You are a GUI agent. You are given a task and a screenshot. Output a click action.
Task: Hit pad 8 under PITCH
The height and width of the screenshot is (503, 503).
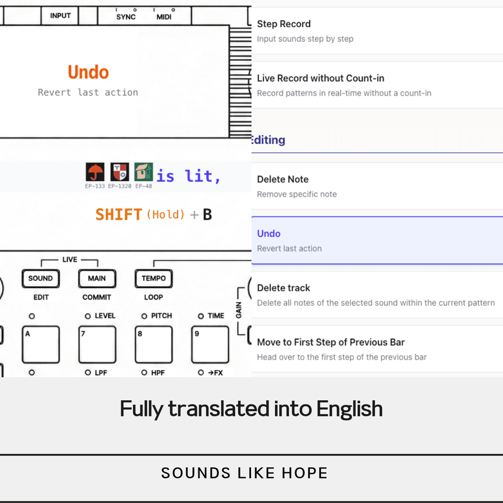pyautogui.click(x=153, y=345)
